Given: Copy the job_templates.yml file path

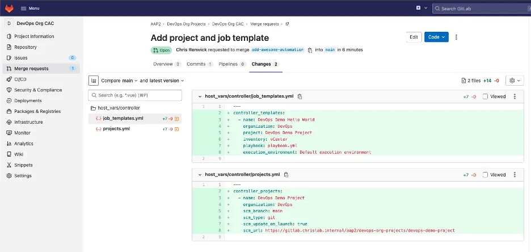Looking at the screenshot, I should click(300, 96).
